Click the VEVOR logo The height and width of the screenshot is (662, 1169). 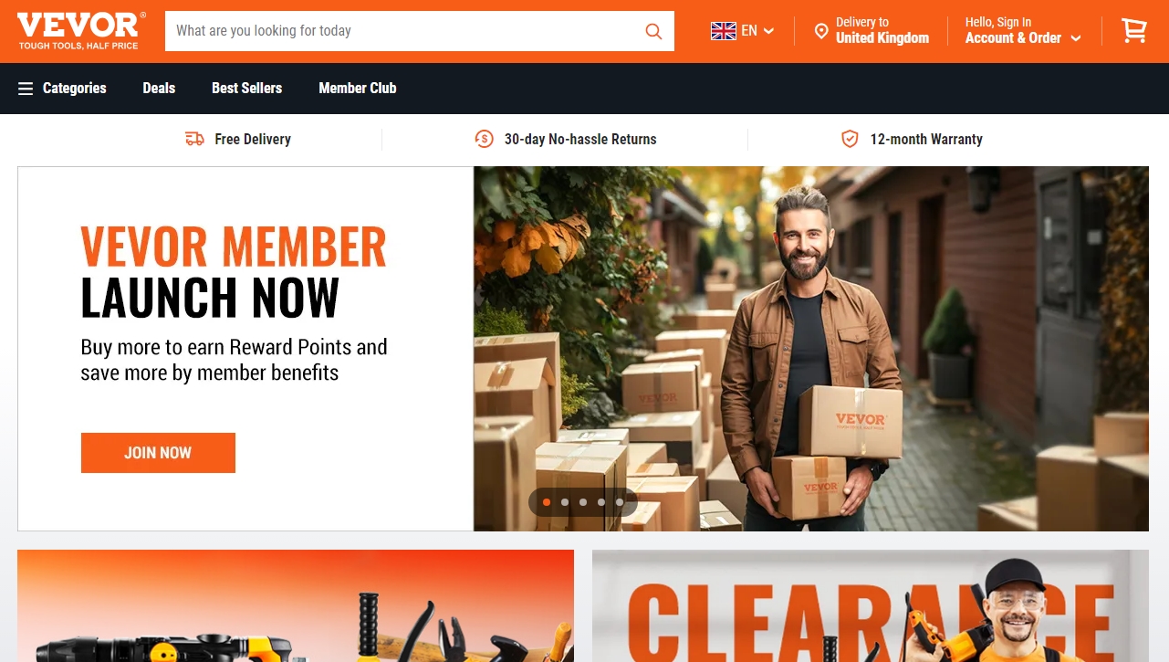tap(80, 30)
